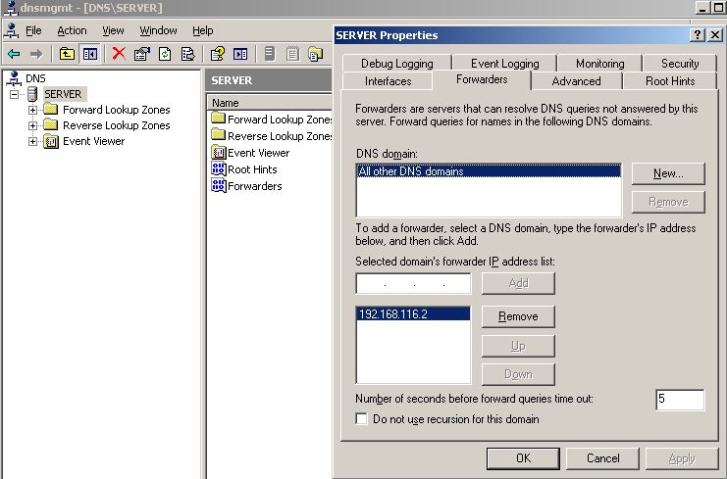Click the Apply button
727x479 pixels.
point(682,458)
